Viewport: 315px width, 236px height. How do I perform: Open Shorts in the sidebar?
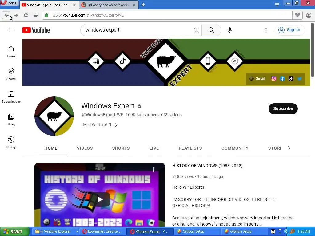click(11, 74)
